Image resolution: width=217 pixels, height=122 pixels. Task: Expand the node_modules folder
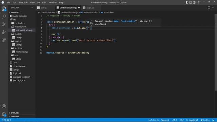(20, 16)
